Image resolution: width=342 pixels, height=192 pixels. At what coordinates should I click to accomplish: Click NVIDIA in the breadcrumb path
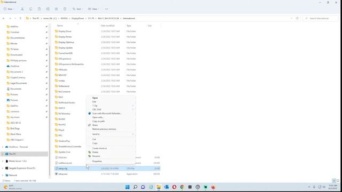[64, 19]
